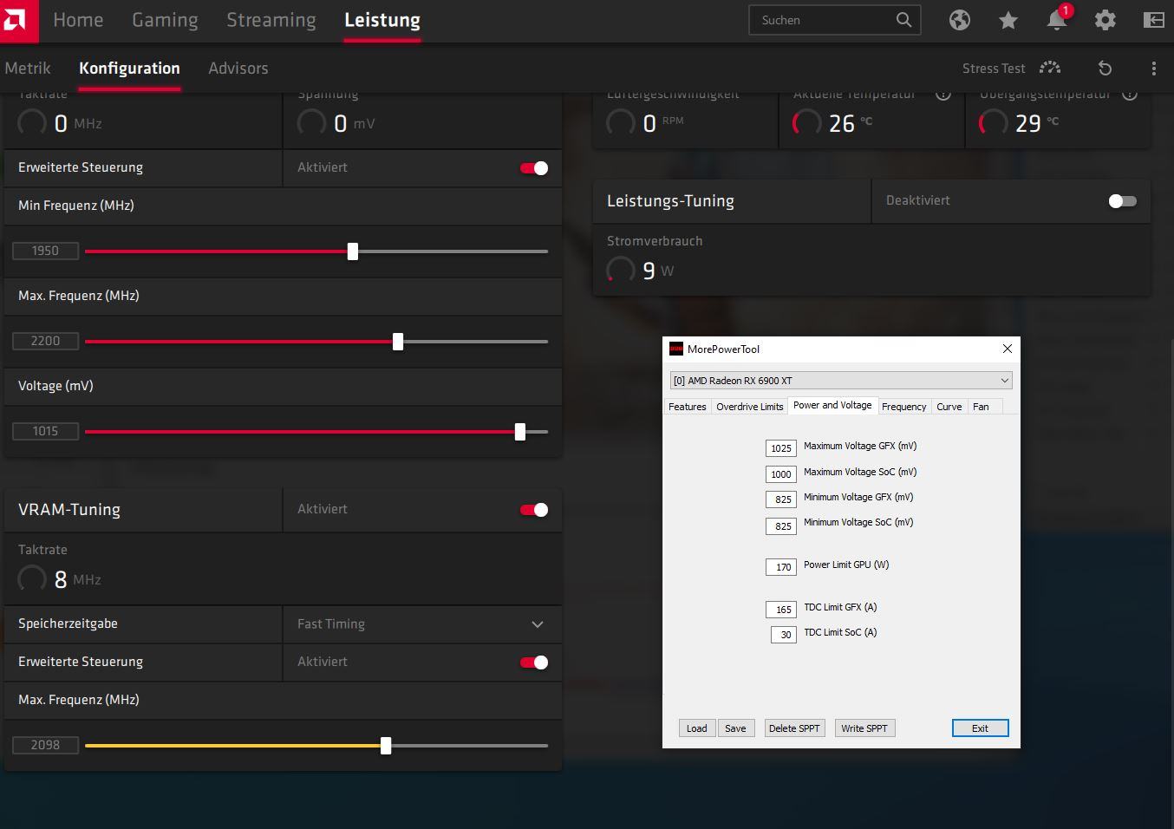The image size is (1174, 829).
Task: Open Fan tab in MorePowerTool
Action: click(981, 407)
